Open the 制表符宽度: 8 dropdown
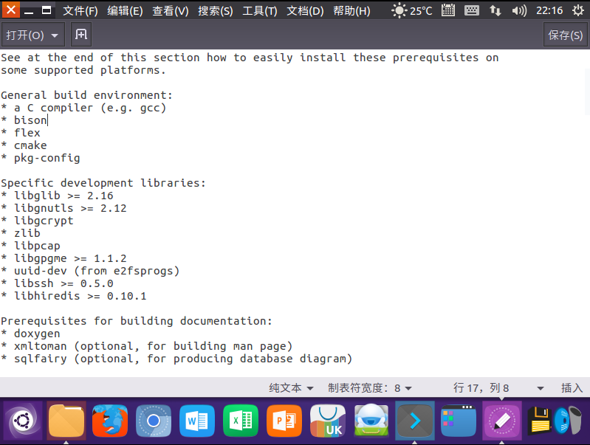 (x=370, y=387)
